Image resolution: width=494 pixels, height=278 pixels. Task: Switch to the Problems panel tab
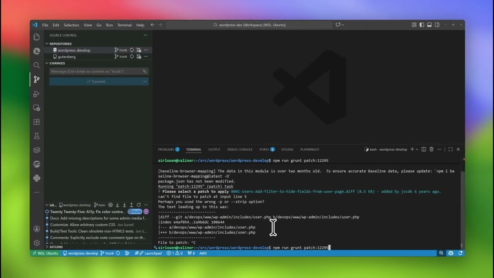[x=169, y=149]
